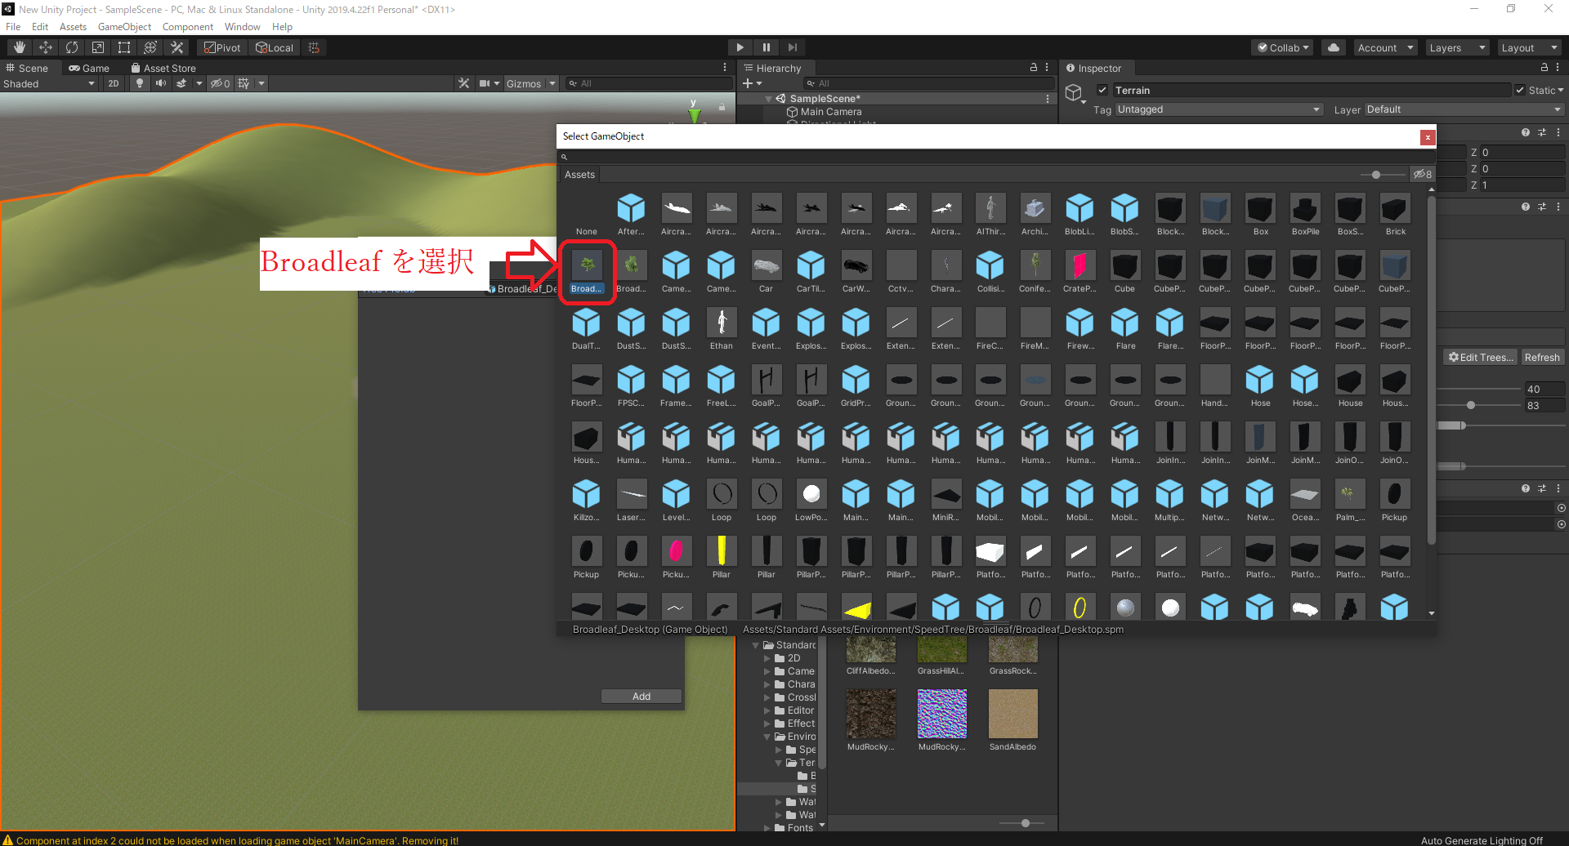Select the Palm tree asset
The image size is (1569, 846).
click(1350, 501)
